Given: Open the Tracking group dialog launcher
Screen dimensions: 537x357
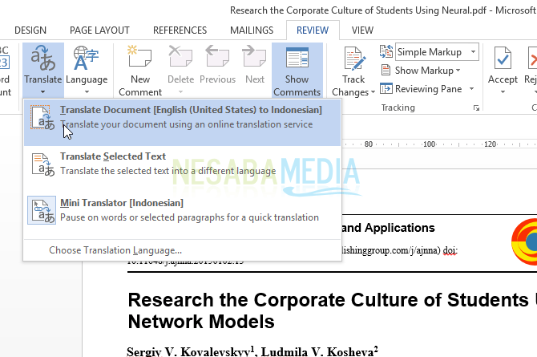Looking at the screenshot, I should coord(476,108).
